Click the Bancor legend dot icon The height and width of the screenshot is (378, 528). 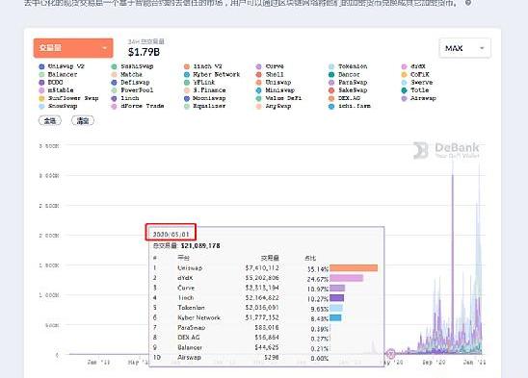click(331, 75)
